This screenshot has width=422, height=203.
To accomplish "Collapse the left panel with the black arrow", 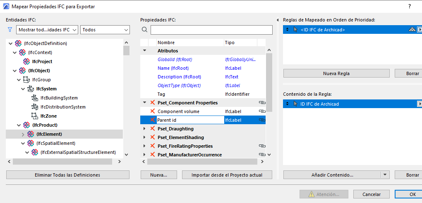I will (x=277, y=20).
